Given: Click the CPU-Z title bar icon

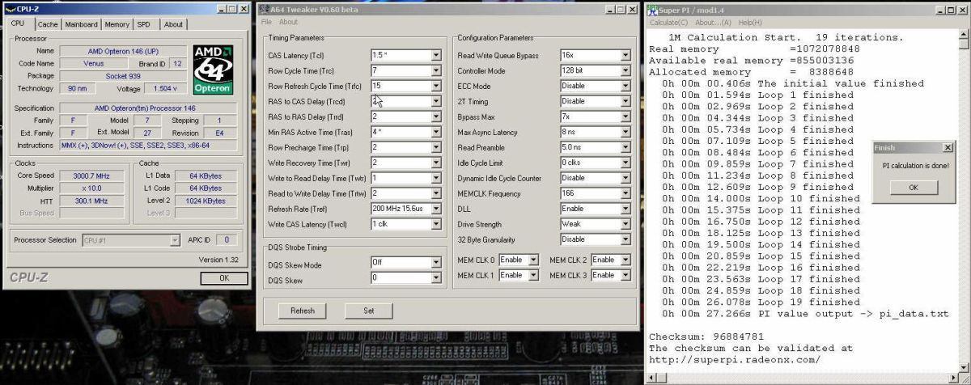Looking at the screenshot, I should pos(9,9).
